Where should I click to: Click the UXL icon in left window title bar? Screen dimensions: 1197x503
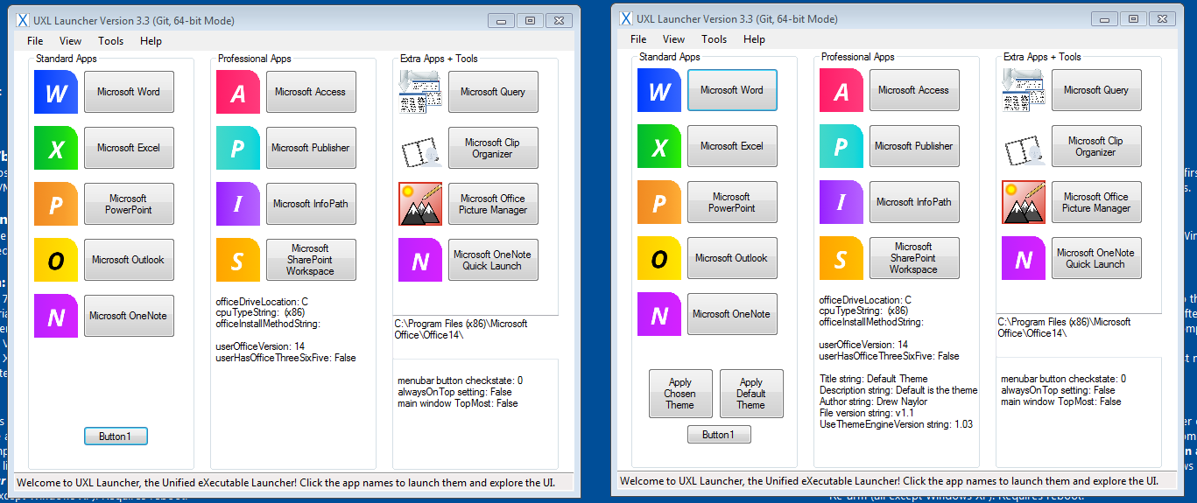pos(23,20)
